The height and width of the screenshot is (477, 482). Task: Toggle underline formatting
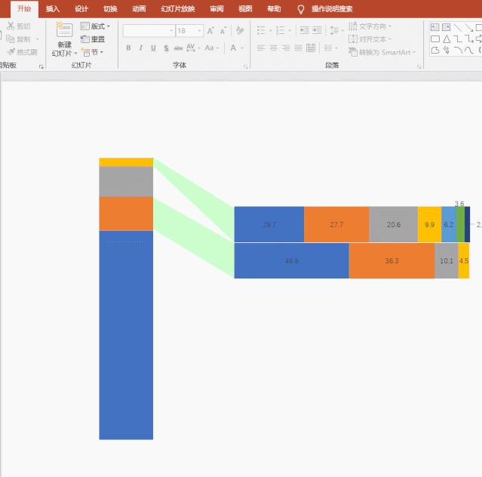click(153, 48)
